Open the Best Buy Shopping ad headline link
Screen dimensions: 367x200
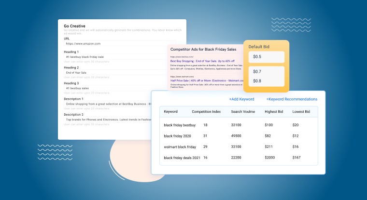[202, 61]
